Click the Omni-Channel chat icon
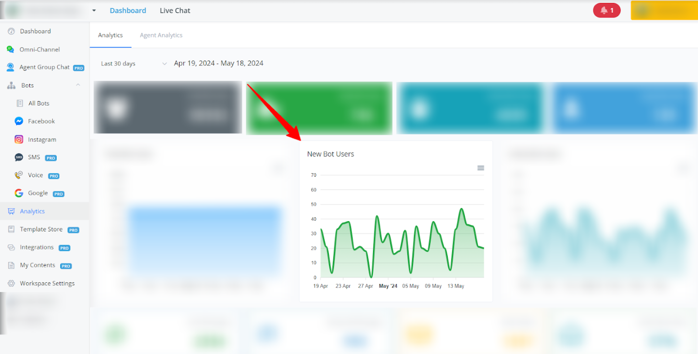Viewport: 698px width, 354px height. [10, 49]
